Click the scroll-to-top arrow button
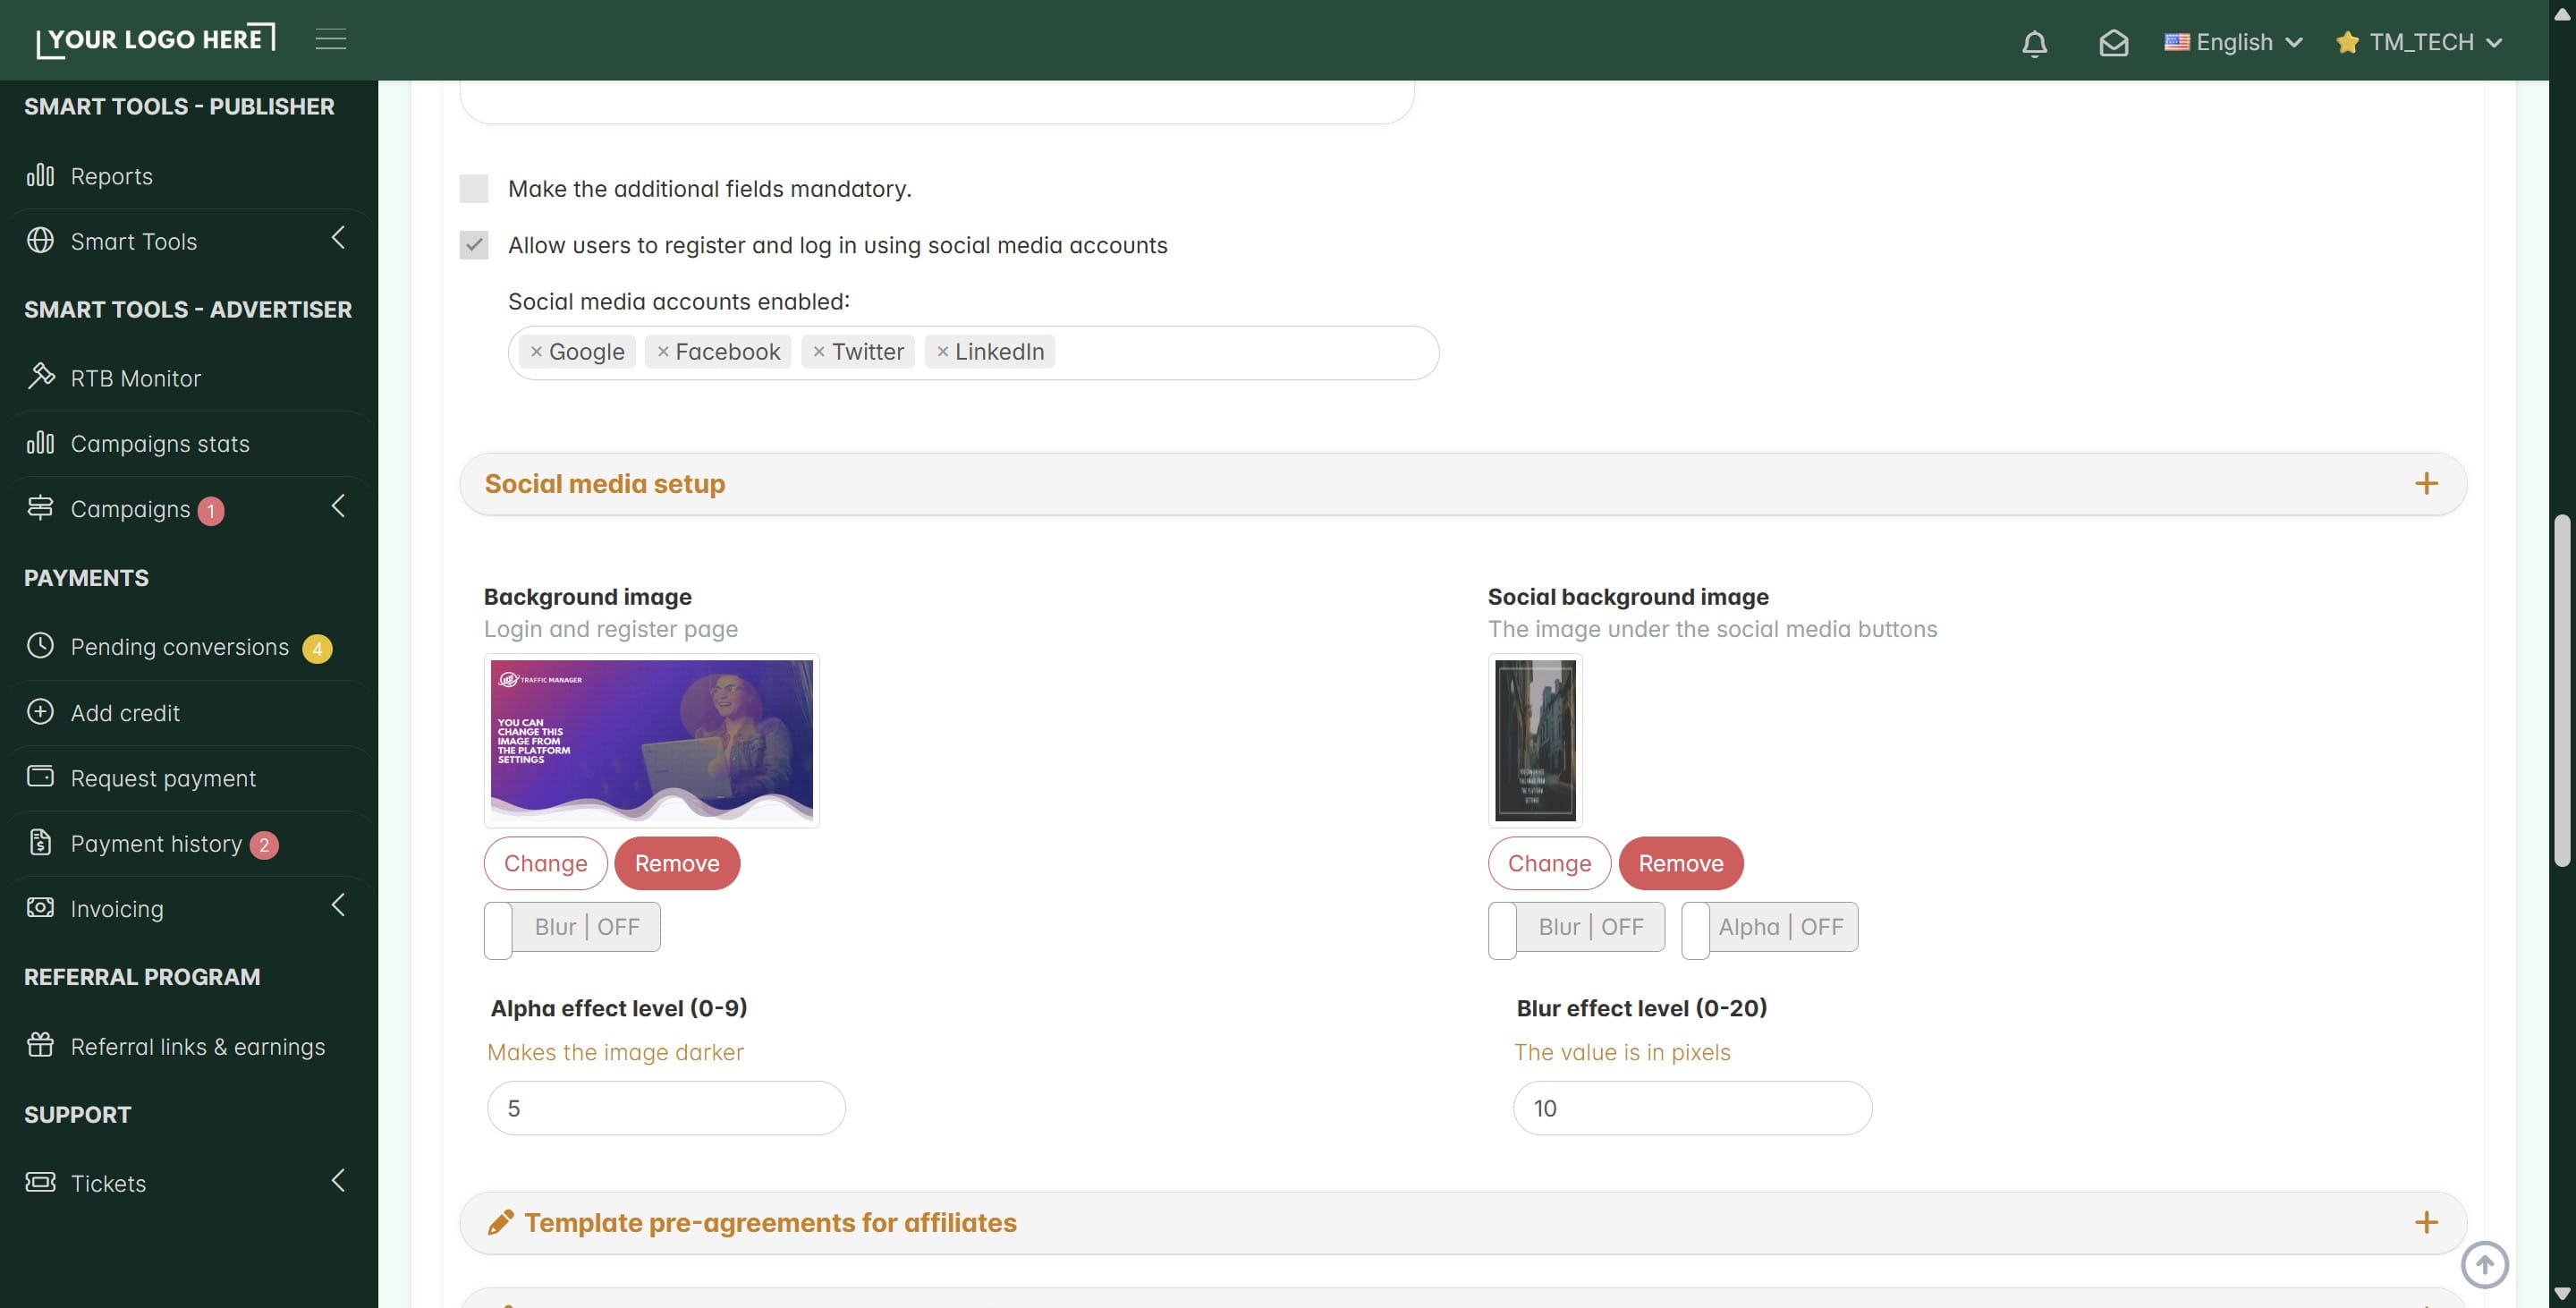The image size is (2576, 1308). click(2484, 1265)
